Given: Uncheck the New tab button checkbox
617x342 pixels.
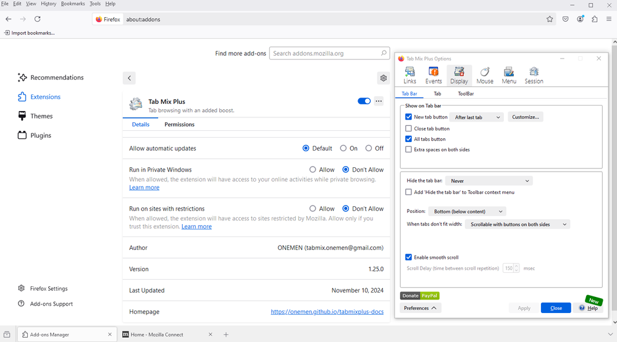Looking at the screenshot, I should tap(408, 117).
